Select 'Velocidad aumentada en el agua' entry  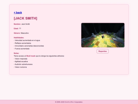27,40
